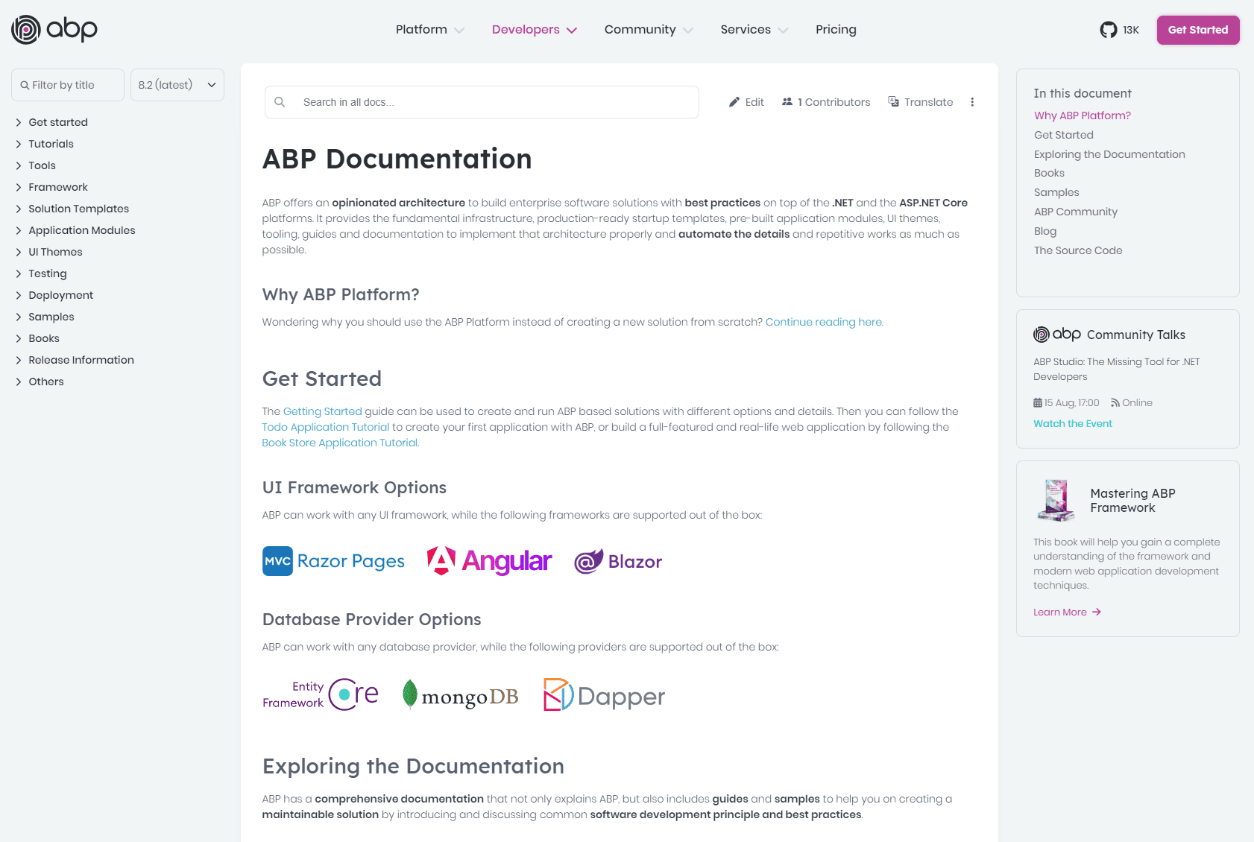Click the Contributors people icon
The width and height of the screenshot is (1254, 842).
tap(787, 102)
